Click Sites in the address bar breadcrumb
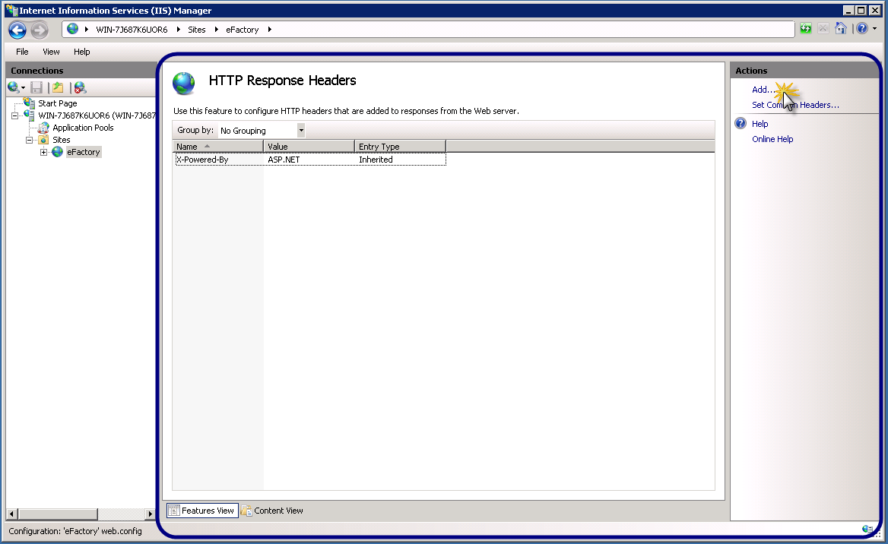Viewport: 888px width, 544px height. pyautogui.click(x=196, y=30)
